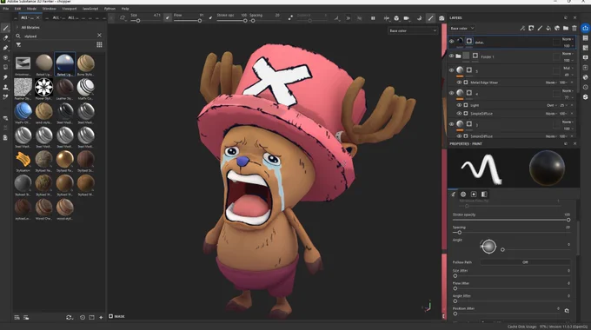Open the assets filter funnel icon
Screen dimensions: 591x330
18,45
